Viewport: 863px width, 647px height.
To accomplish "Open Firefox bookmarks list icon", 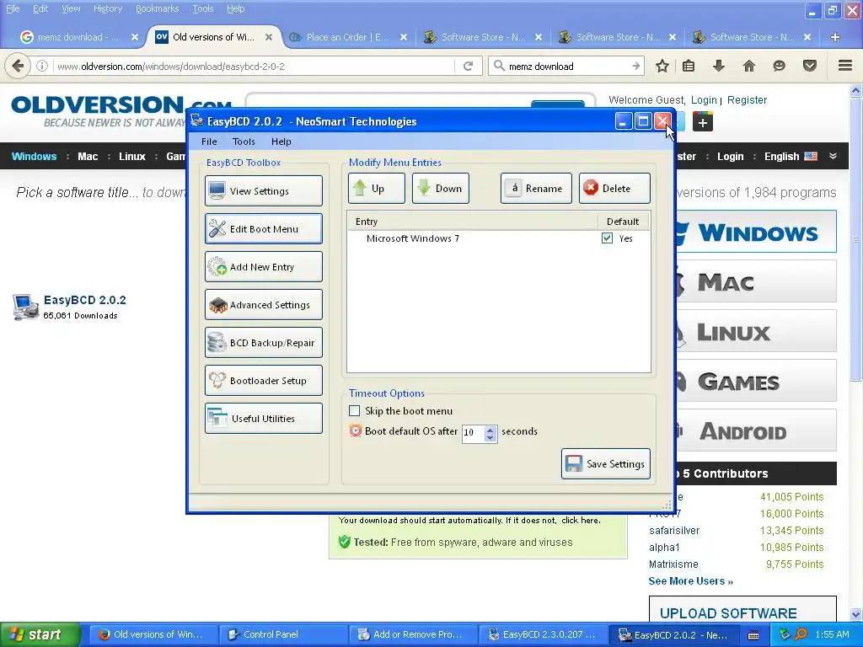I will tap(689, 66).
